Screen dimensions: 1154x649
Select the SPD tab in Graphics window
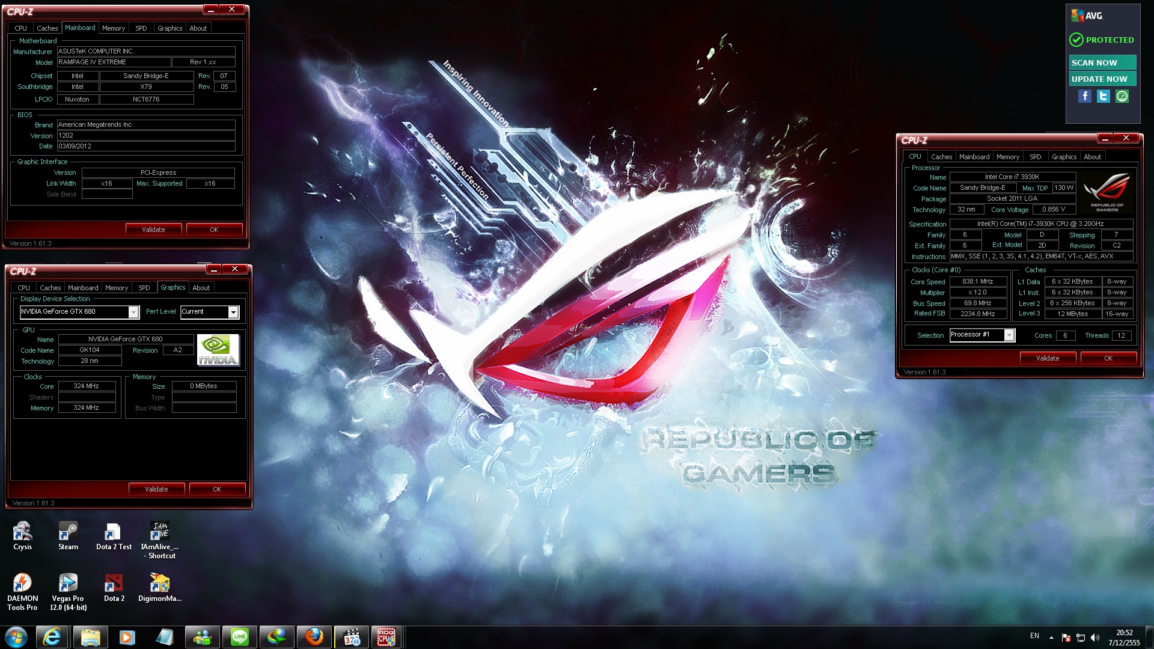(x=144, y=288)
